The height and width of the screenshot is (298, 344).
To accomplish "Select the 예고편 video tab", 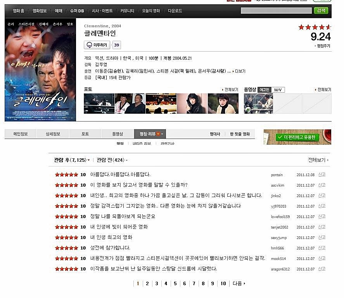I will tap(264, 90).
